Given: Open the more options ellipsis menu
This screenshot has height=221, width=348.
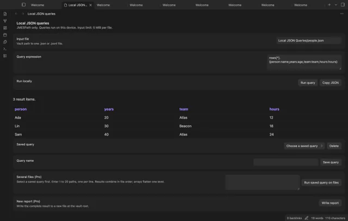Looking at the screenshot, I should pos(341,14).
